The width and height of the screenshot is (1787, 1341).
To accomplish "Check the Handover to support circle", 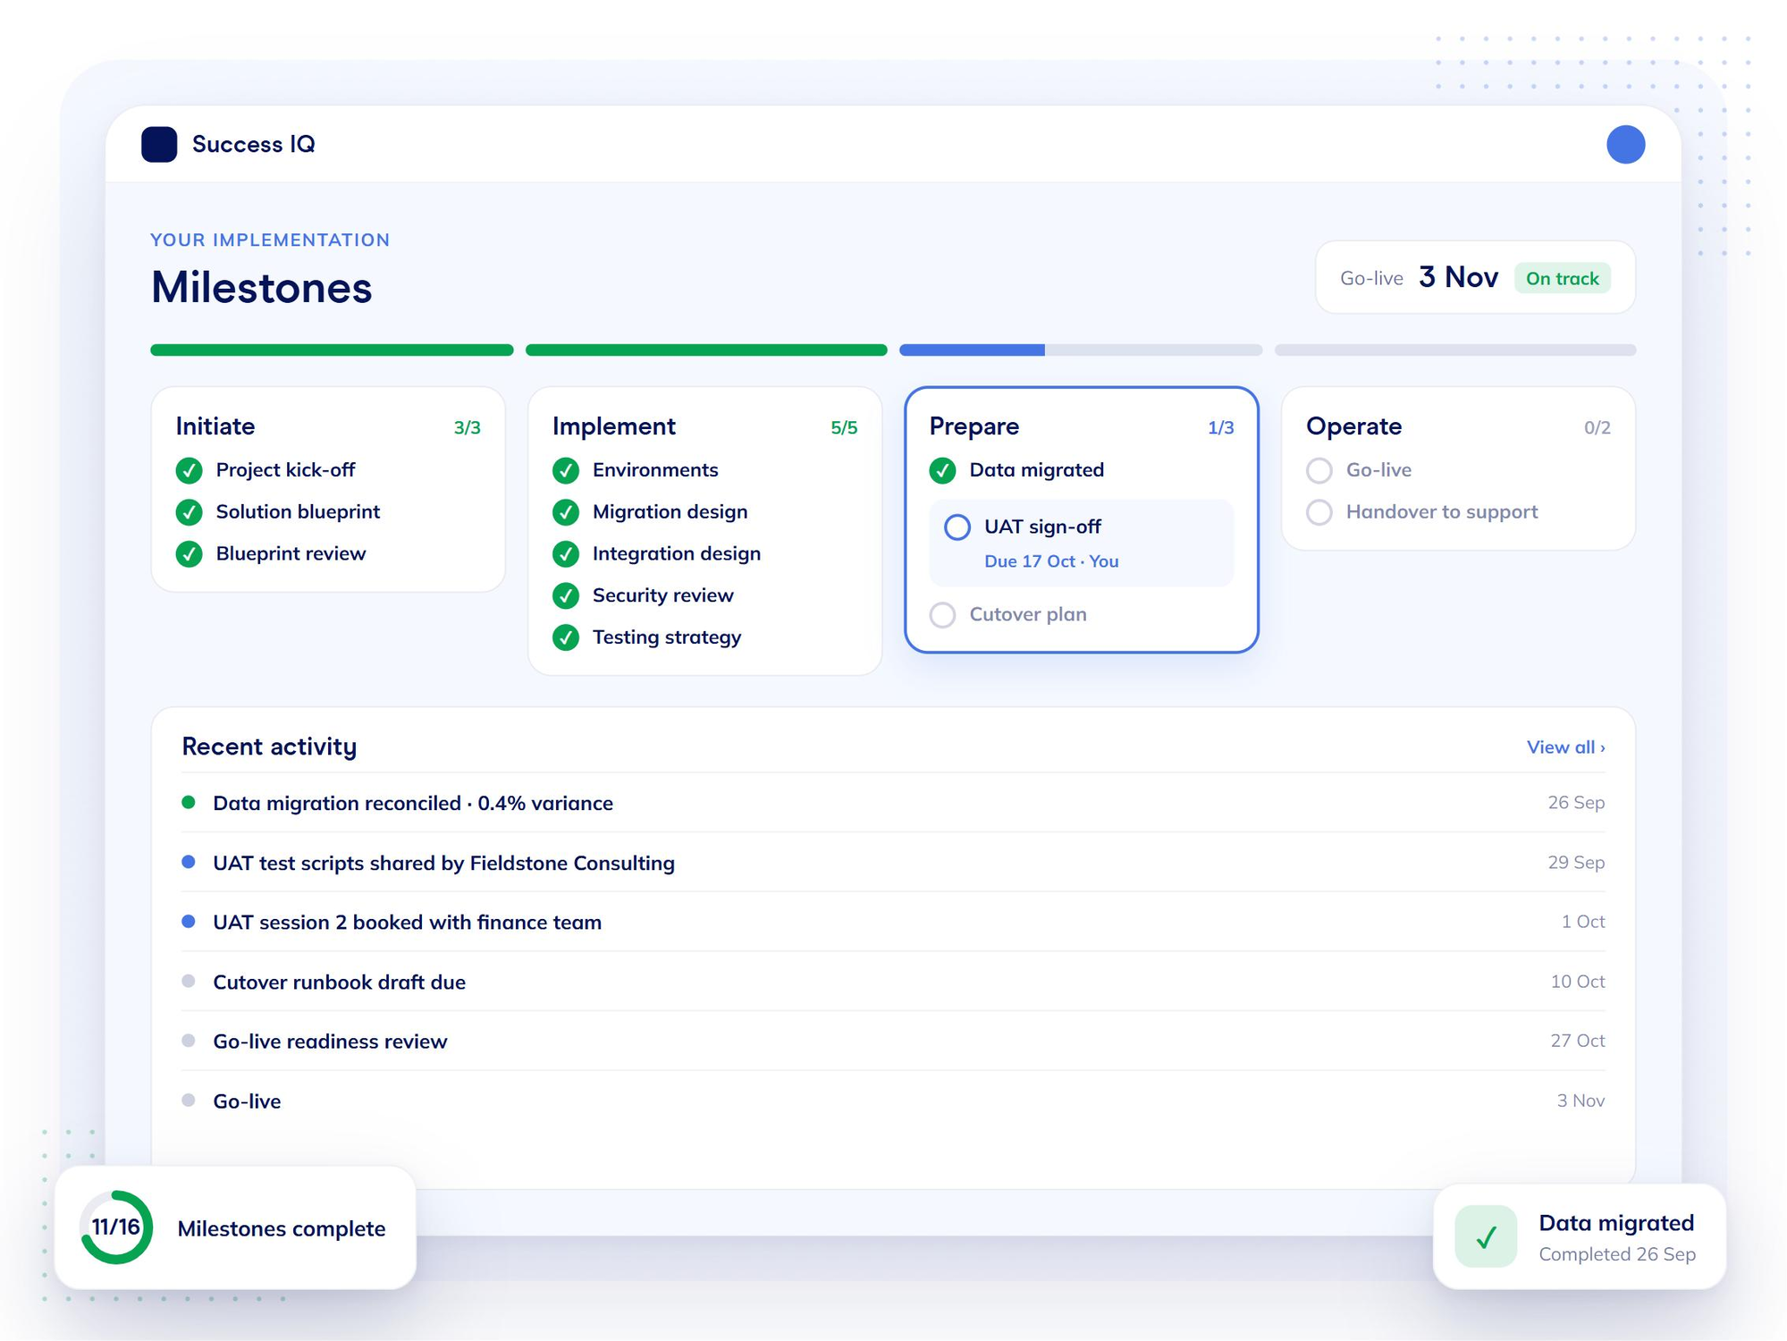I will pos(1319,512).
